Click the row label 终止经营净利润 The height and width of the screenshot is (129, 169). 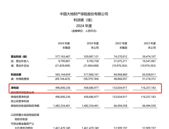20,101
